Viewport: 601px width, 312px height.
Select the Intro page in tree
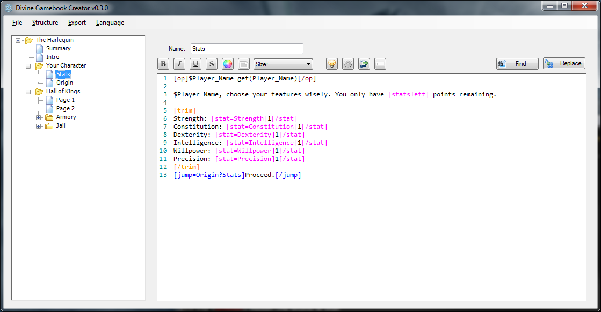coord(53,57)
